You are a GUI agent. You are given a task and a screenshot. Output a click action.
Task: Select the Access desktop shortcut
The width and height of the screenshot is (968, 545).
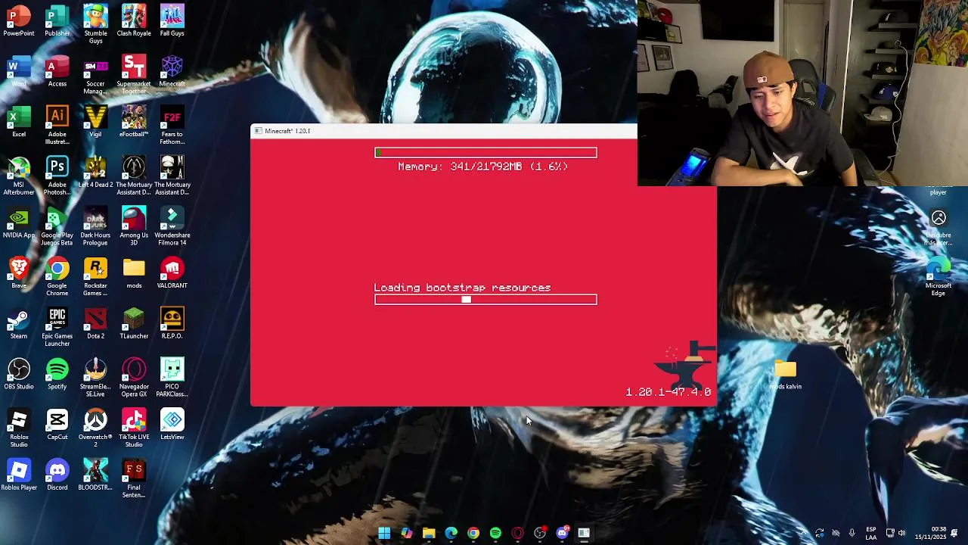click(x=57, y=71)
